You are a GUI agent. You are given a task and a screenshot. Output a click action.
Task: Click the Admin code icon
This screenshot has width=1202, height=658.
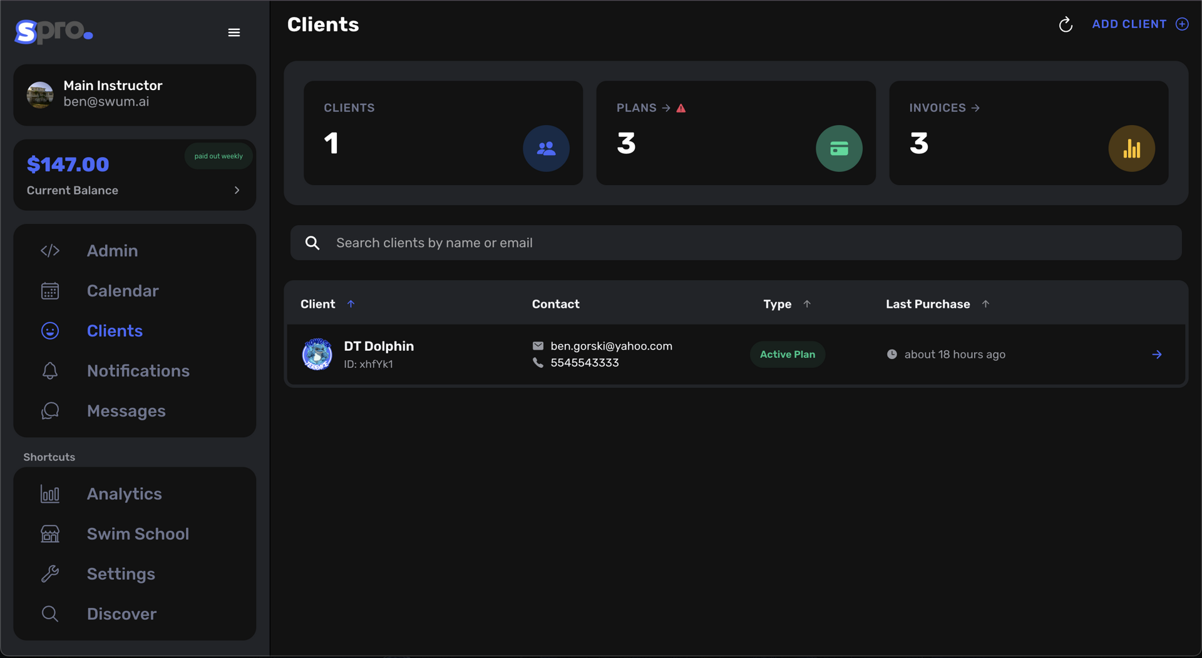(x=50, y=251)
